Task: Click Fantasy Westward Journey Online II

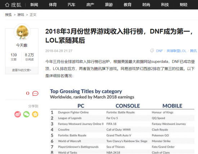Action: (81, 124)
